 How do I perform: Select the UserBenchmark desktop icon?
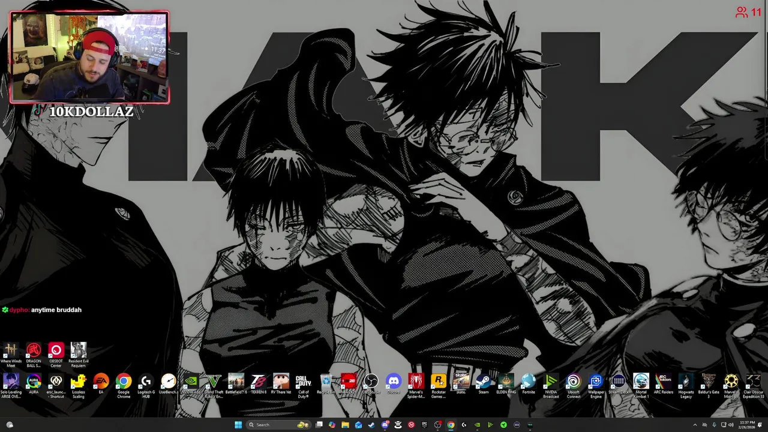169,385
